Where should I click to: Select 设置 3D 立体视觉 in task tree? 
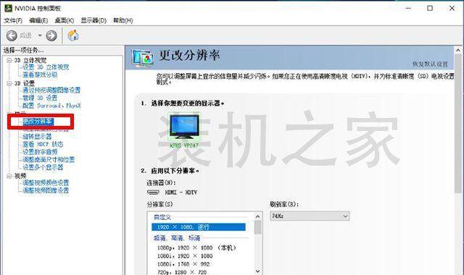(x=46, y=67)
